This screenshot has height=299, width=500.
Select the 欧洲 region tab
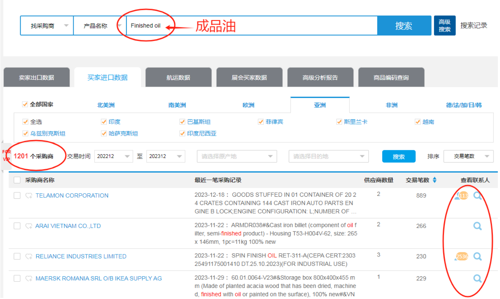point(248,105)
